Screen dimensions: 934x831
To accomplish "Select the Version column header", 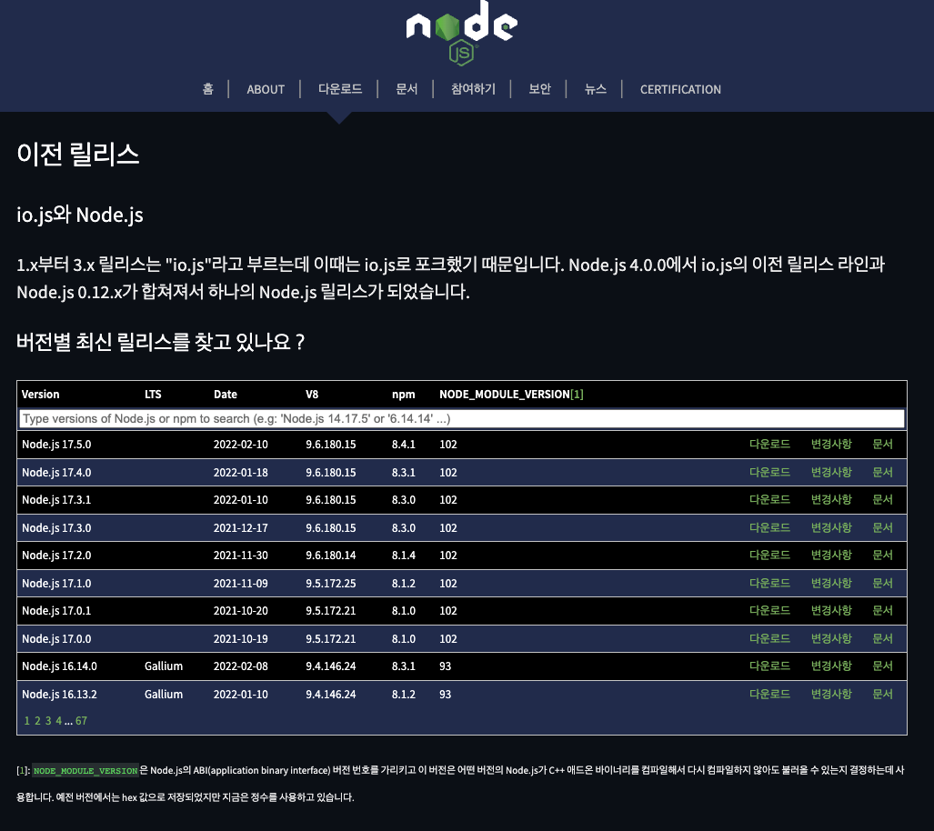I will pos(41,395).
